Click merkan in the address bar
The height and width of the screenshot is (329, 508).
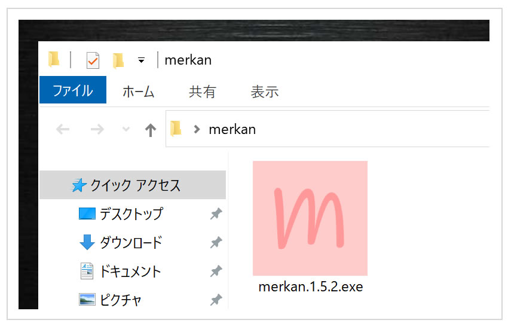tap(232, 130)
